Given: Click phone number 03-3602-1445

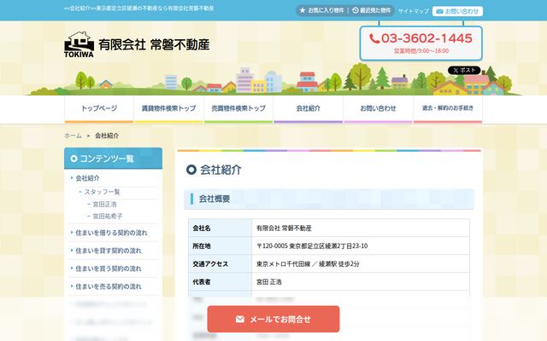Looking at the screenshot, I should (x=426, y=38).
